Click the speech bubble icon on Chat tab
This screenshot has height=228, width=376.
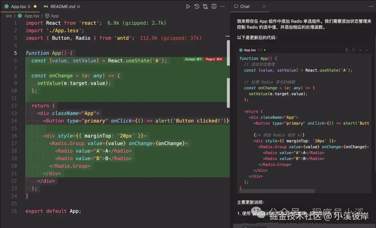[x=236, y=7]
